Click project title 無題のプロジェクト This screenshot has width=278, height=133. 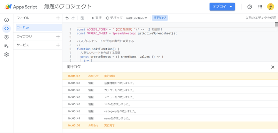point(68,7)
